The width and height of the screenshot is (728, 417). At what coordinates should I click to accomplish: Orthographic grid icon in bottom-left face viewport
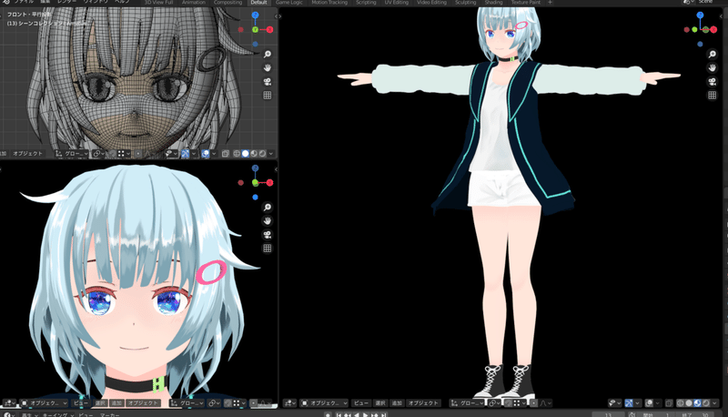268,248
